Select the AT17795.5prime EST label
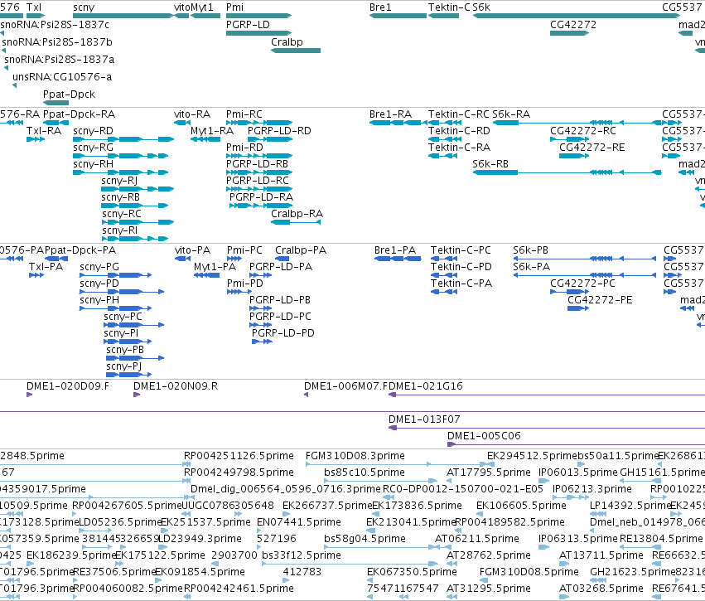 pos(489,473)
